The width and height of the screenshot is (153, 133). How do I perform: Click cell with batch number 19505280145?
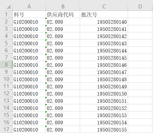[x=104, y=58]
